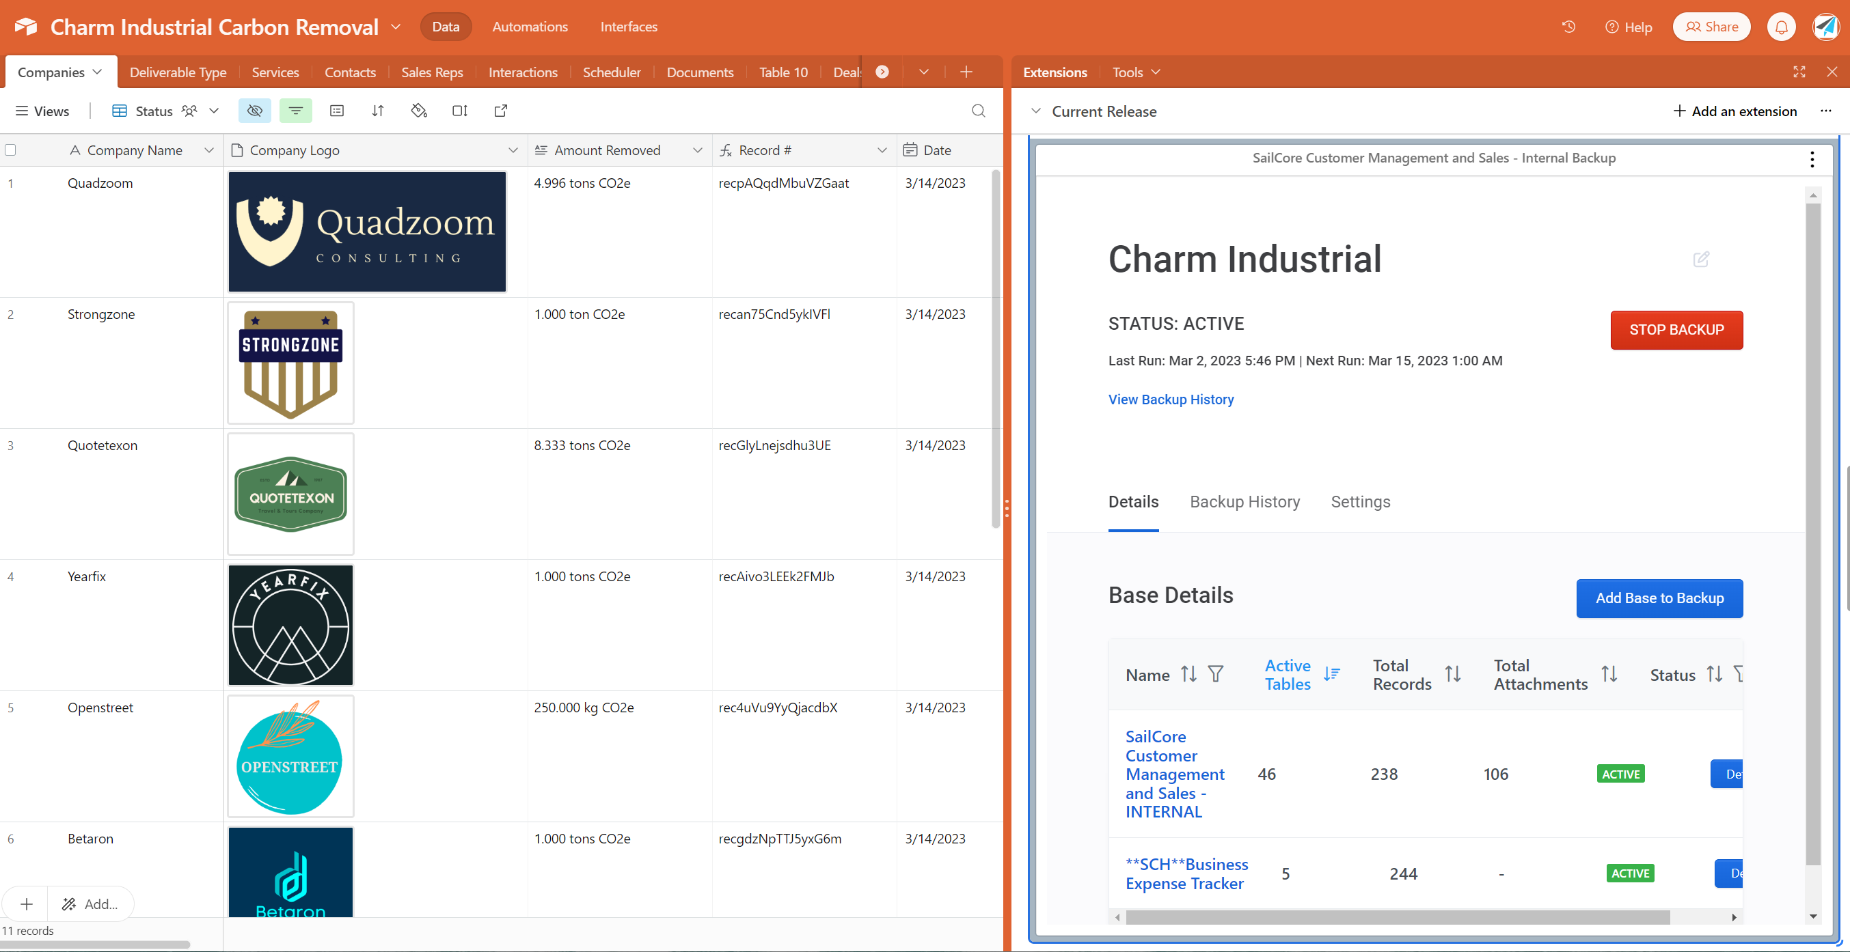Open the Automations section
This screenshot has height=952, width=1850.
click(529, 27)
